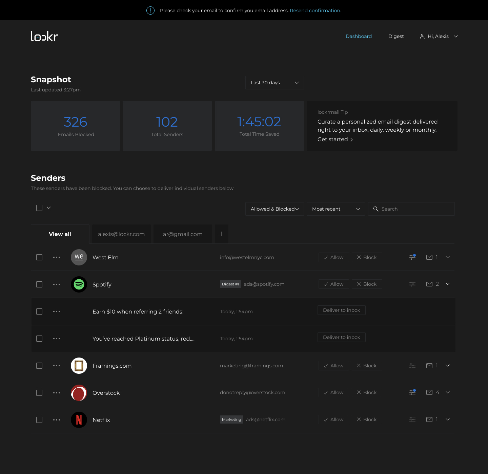Deliver the Earn $10 referral email to inbox

pos(341,310)
